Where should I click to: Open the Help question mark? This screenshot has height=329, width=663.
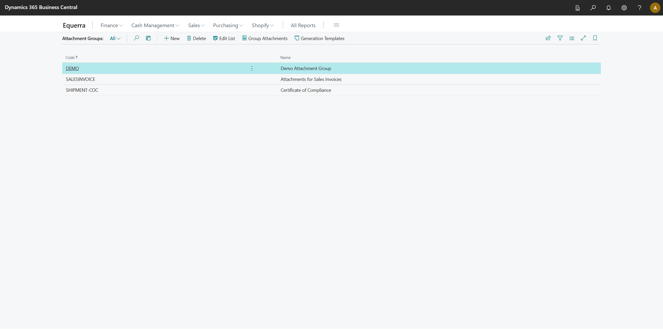point(639,8)
